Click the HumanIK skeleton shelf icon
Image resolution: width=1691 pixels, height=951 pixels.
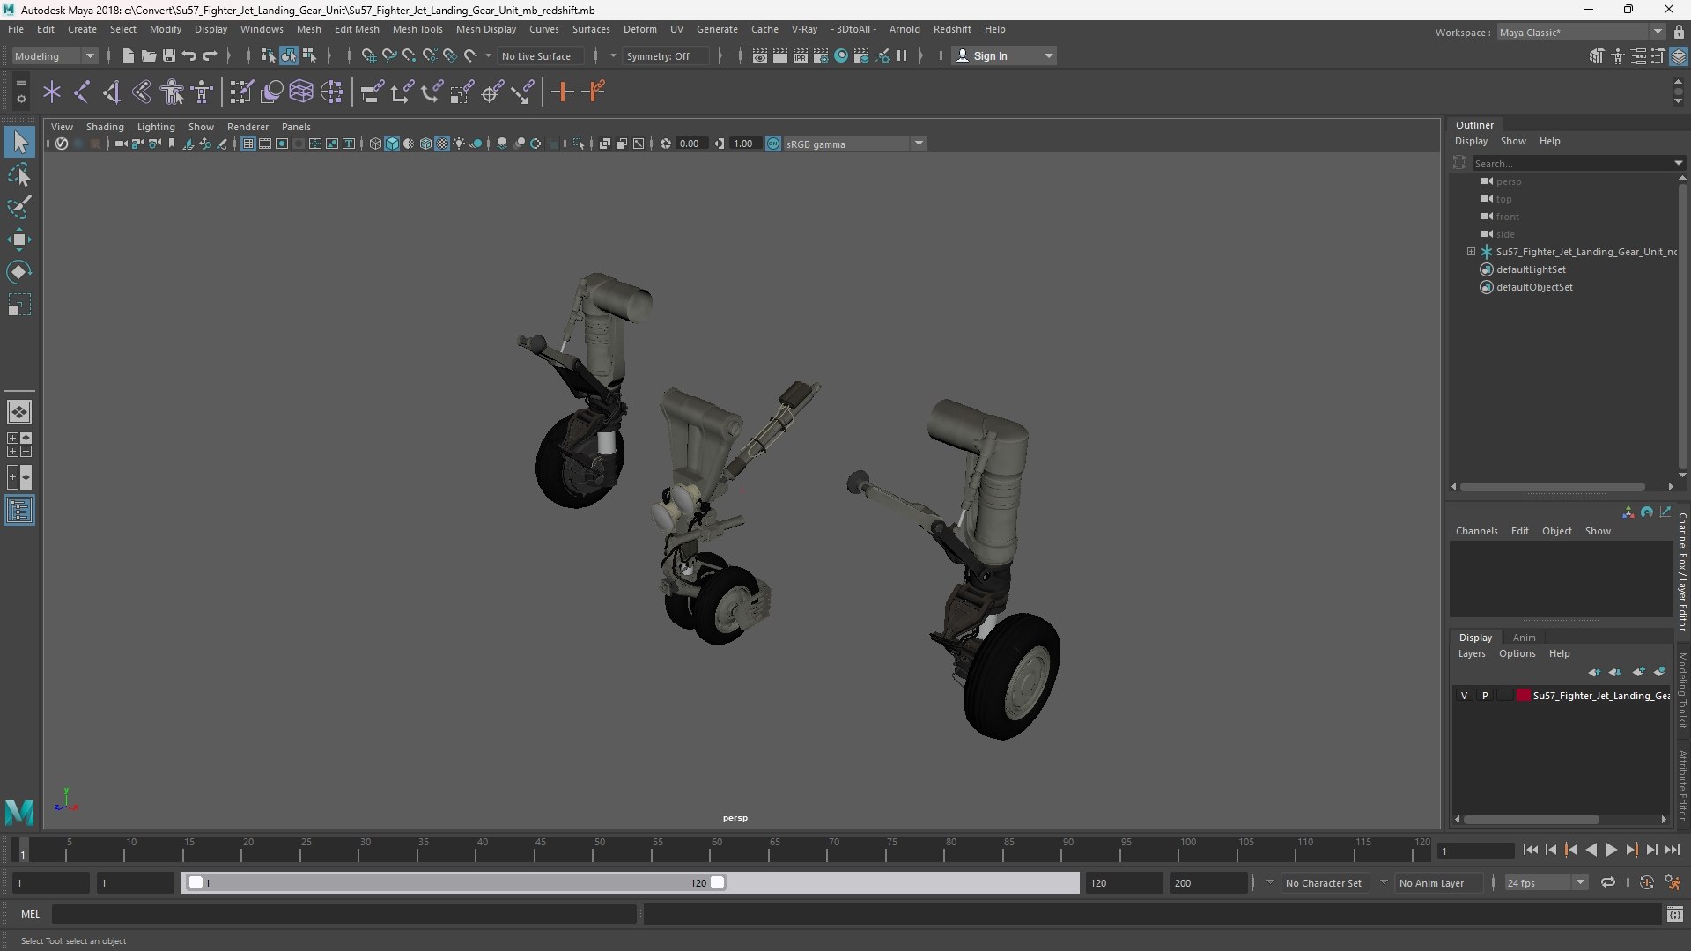click(x=203, y=92)
